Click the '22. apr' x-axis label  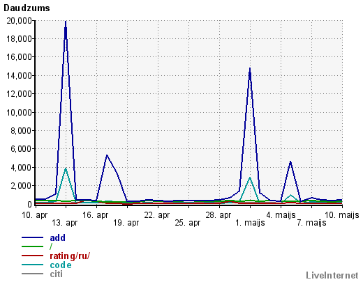157,215
